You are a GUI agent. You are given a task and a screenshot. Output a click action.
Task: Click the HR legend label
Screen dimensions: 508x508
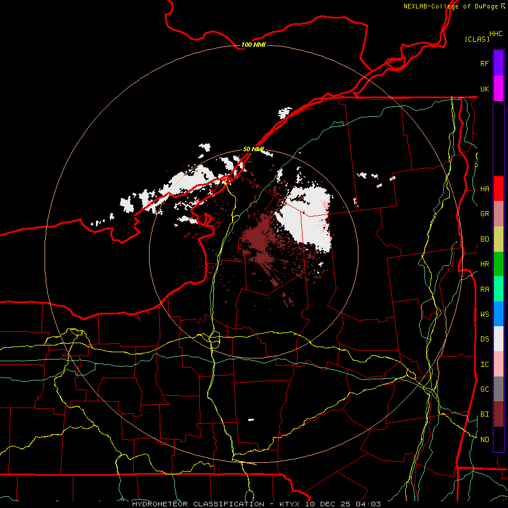(x=484, y=264)
